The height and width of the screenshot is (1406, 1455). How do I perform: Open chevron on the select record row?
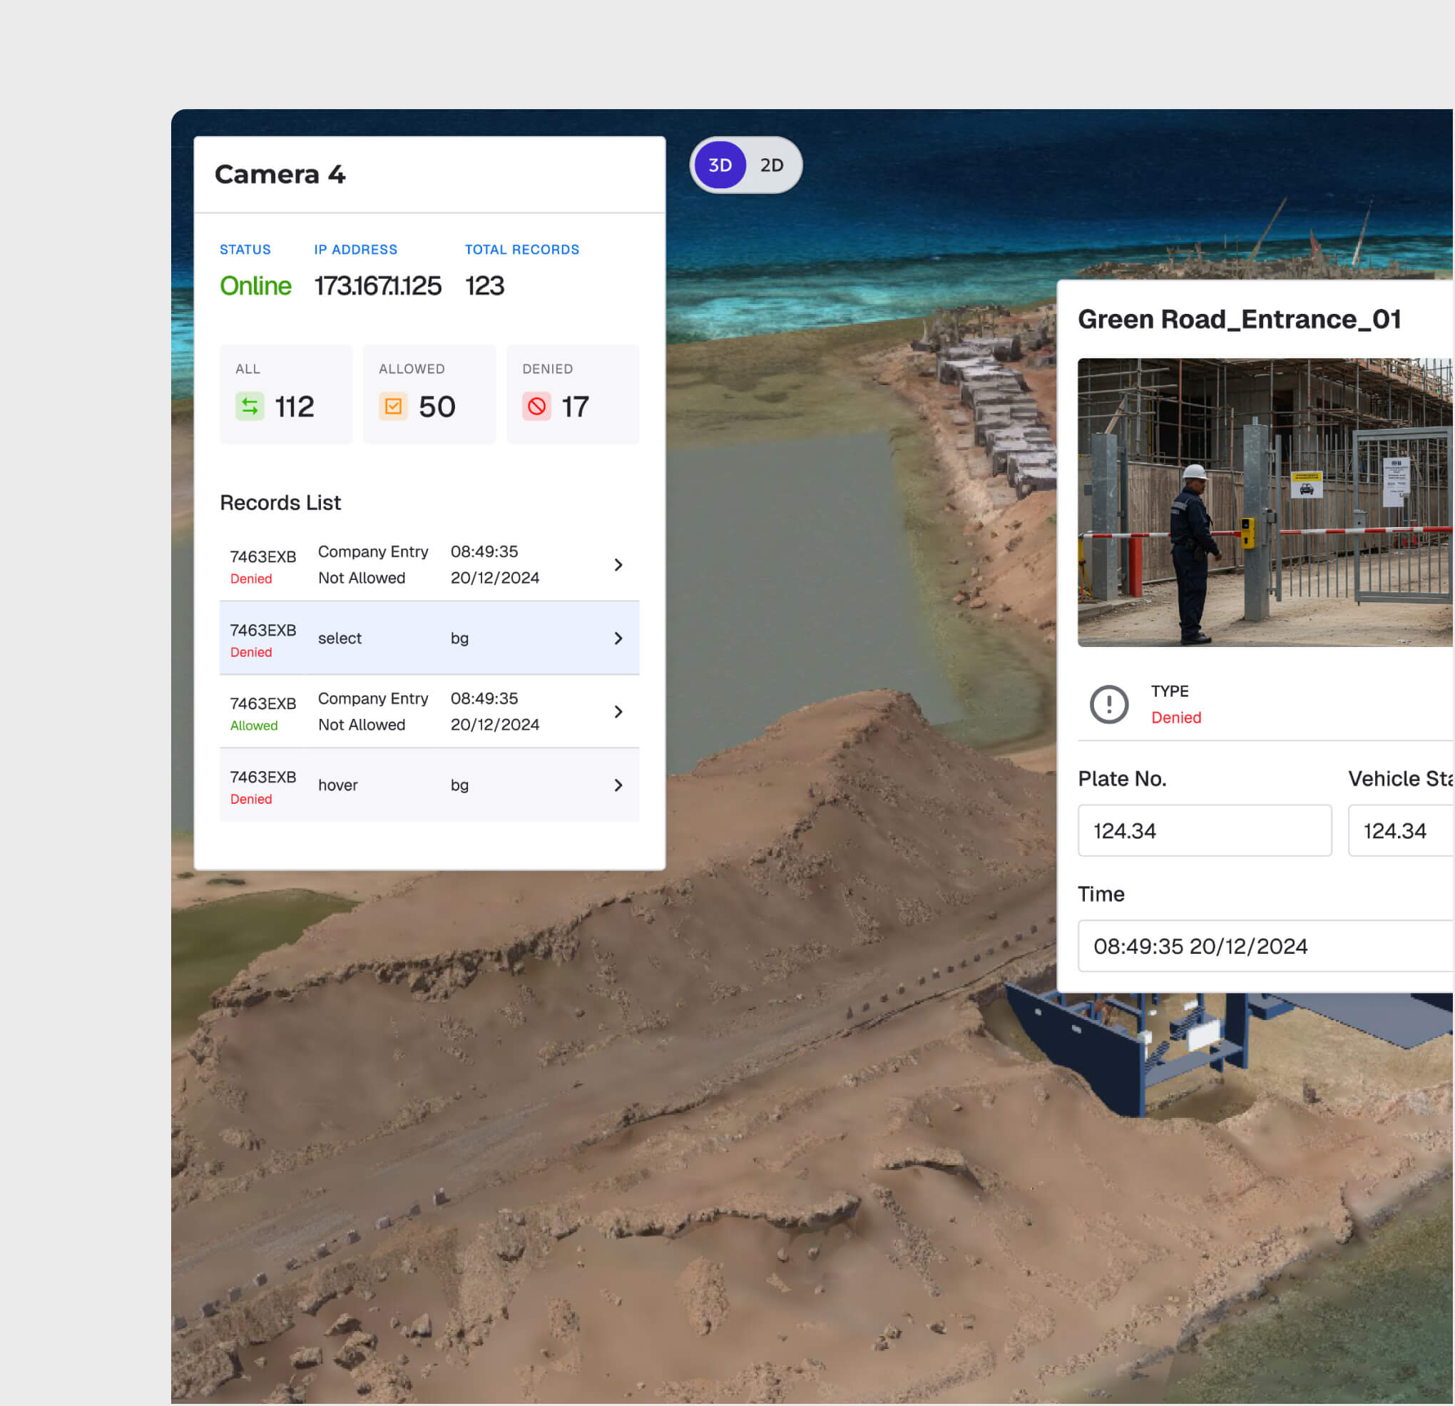pos(618,638)
